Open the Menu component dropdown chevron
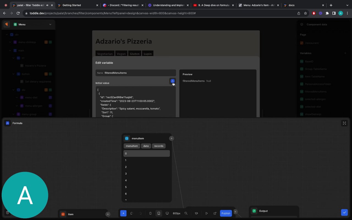 pyautogui.click(x=50, y=24)
